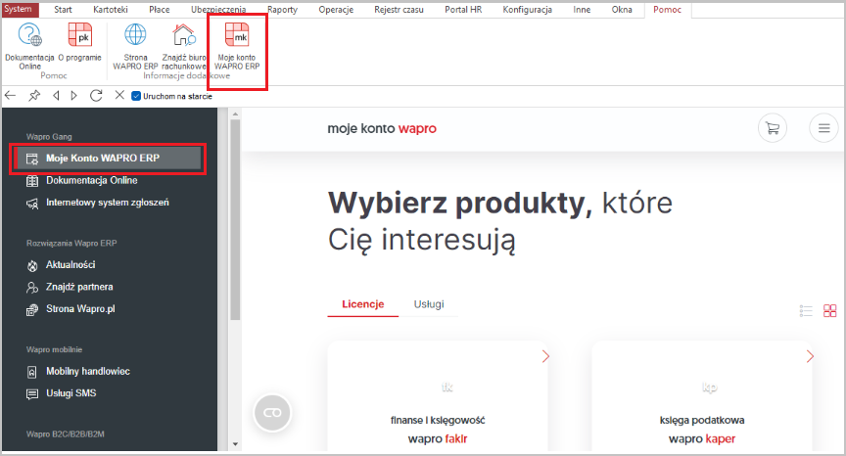
Task: Click the round link floating button
Action: [272, 413]
